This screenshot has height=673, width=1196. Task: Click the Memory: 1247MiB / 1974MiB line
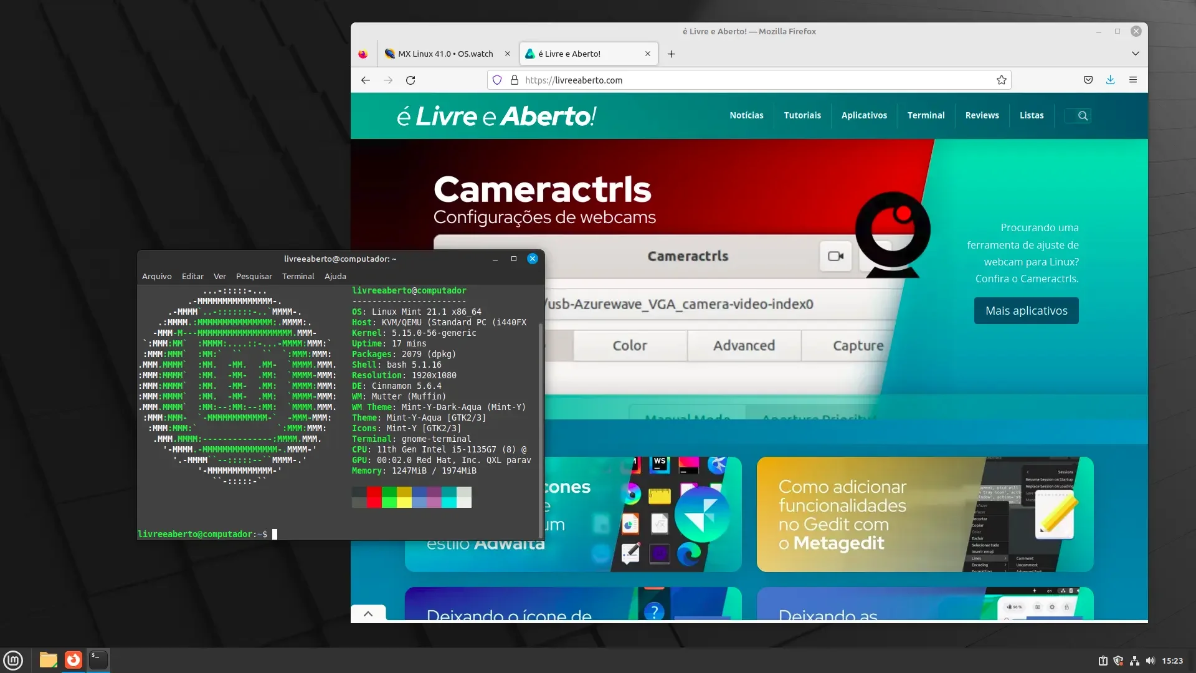point(414,470)
